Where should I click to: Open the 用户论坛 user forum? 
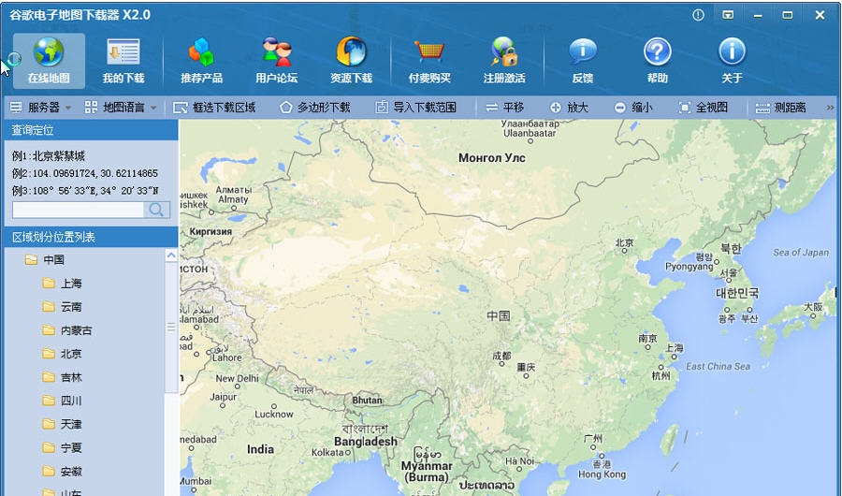277,61
